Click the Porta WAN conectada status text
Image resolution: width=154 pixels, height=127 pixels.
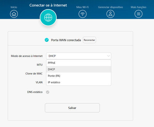point(66,40)
